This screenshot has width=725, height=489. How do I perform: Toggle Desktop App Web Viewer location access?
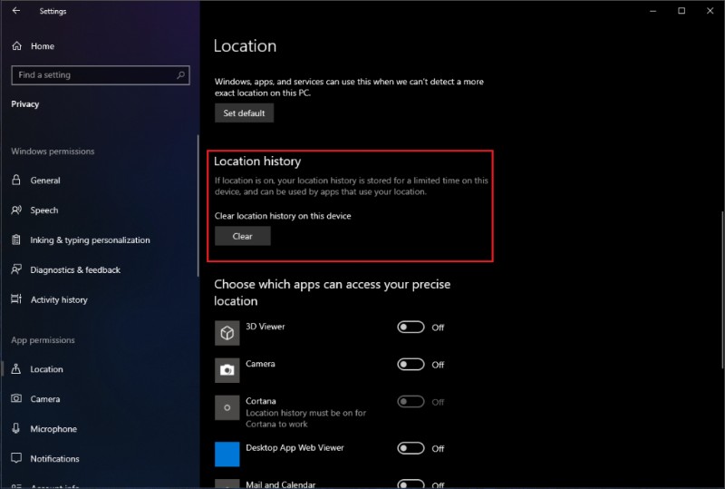click(x=411, y=448)
